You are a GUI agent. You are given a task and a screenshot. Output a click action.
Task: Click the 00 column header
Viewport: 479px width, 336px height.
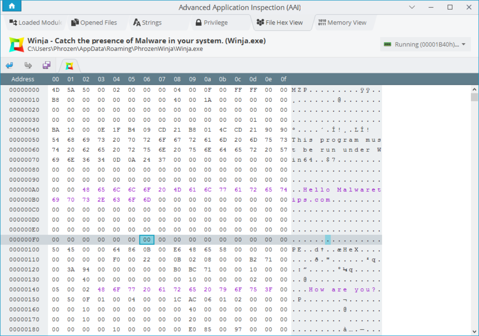click(55, 79)
